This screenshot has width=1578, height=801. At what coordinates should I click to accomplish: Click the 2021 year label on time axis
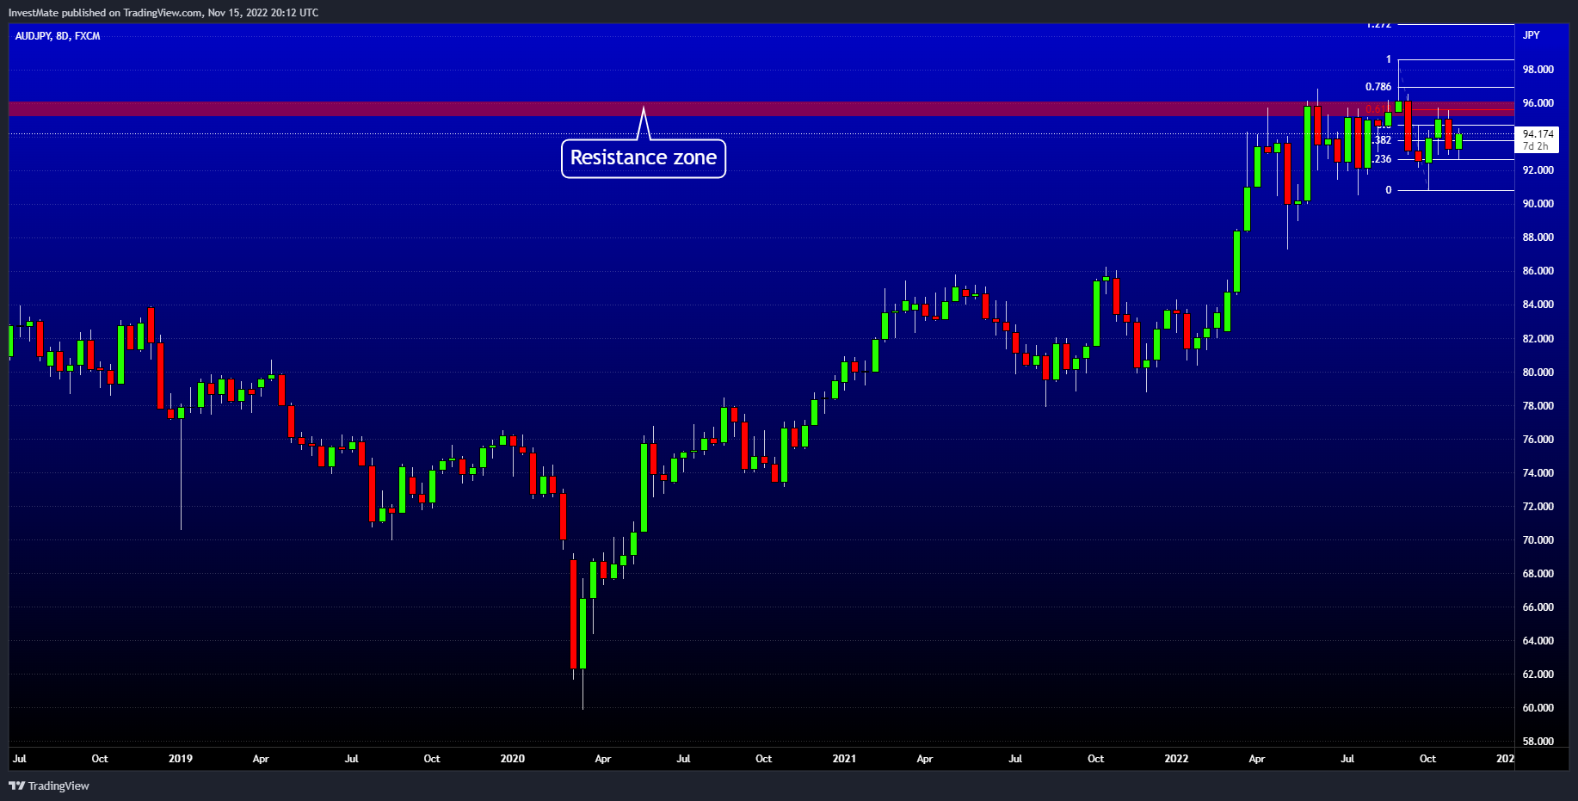(845, 759)
